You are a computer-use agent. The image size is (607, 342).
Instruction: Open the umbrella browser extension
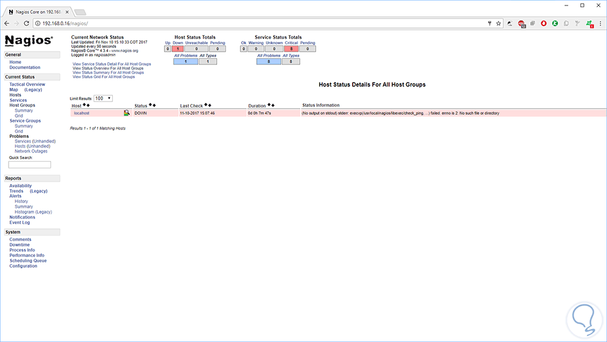click(510, 23)
